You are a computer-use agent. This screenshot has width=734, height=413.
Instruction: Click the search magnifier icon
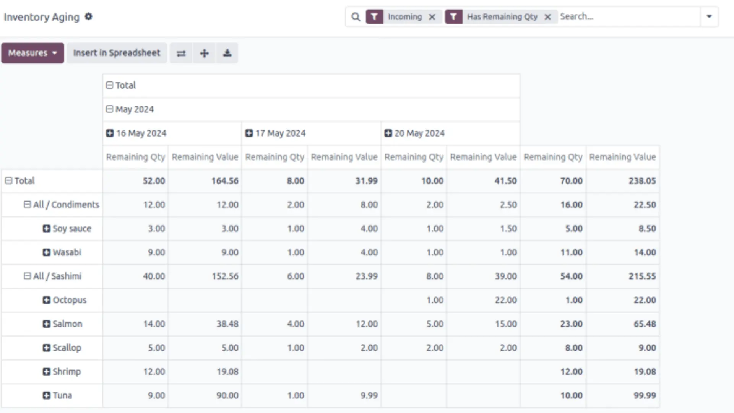(356, 17)
